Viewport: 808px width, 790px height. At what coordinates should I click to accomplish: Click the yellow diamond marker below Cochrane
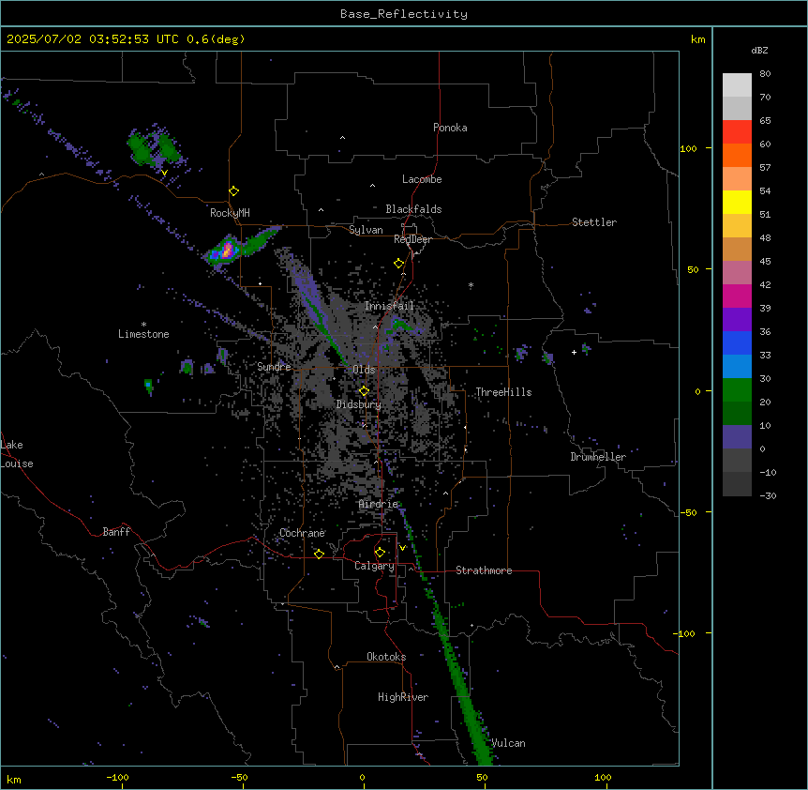point(319,554)
